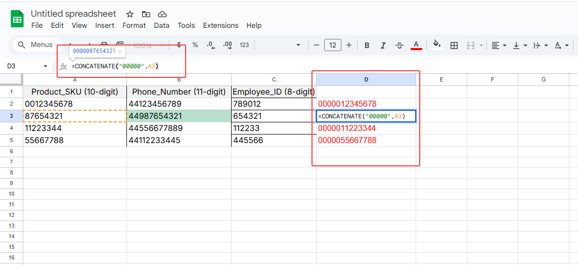578x265 pixels.
Task: Open the Format menu
Action: (134, 25)
